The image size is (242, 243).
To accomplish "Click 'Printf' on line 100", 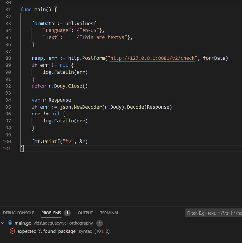I will (x=51, y=141).
